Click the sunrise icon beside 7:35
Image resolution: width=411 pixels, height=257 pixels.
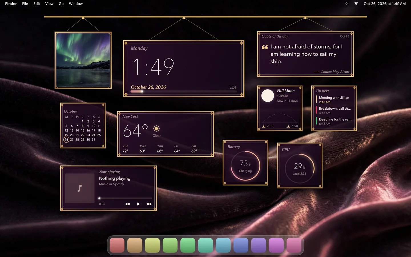pyautogui.click(x=264, y=126)
